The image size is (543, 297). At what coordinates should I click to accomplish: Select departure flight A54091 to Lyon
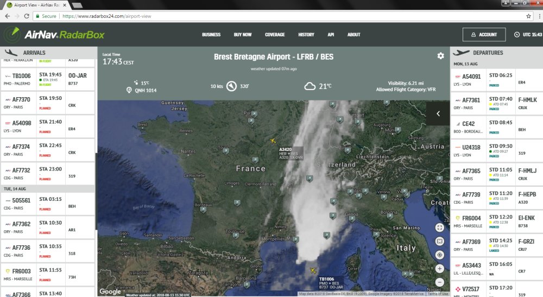point(497,80)
